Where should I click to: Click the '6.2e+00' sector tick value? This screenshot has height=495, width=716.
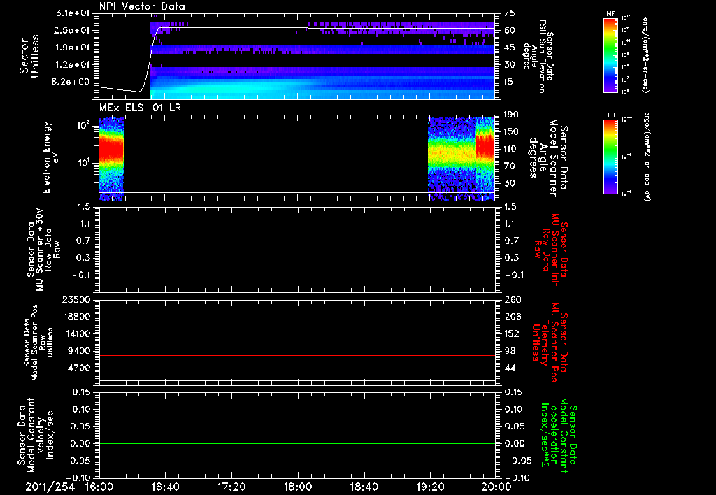(72, 82)
